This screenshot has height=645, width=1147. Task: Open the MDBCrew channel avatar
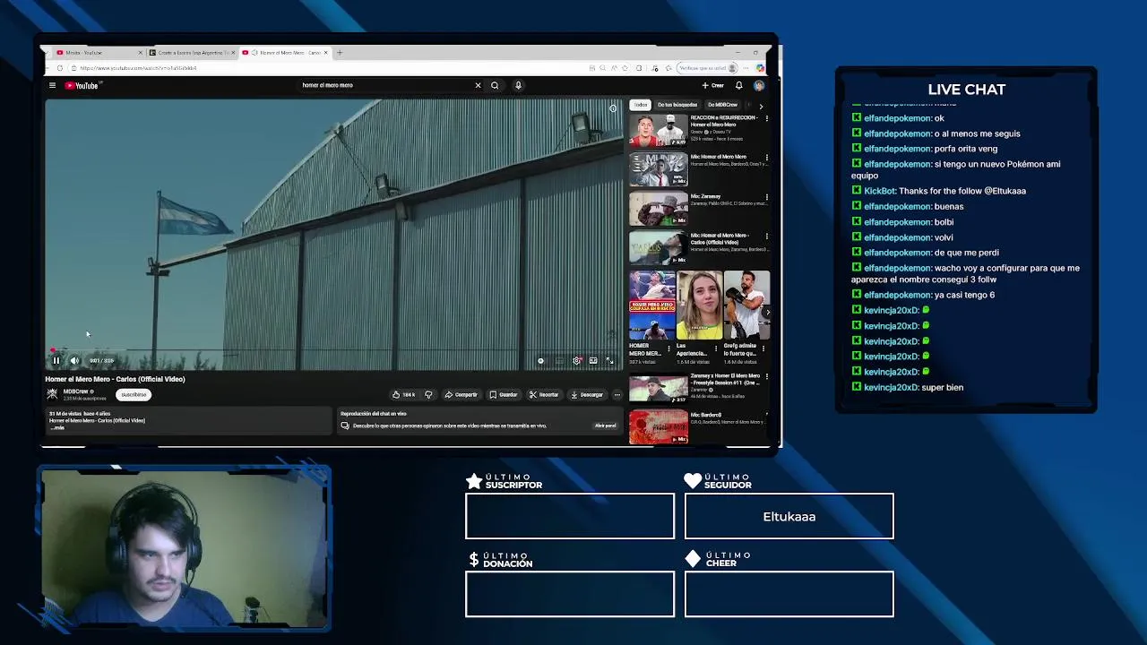(x=52, y=393)
